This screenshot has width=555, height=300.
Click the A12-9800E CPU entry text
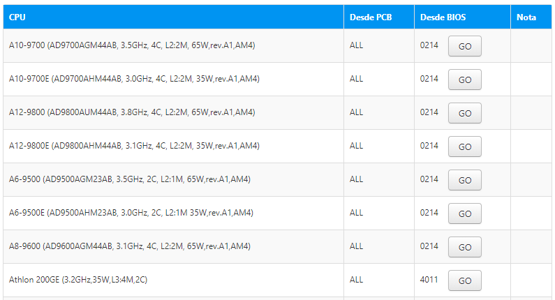pyautogui.click(x=134, y=146)
